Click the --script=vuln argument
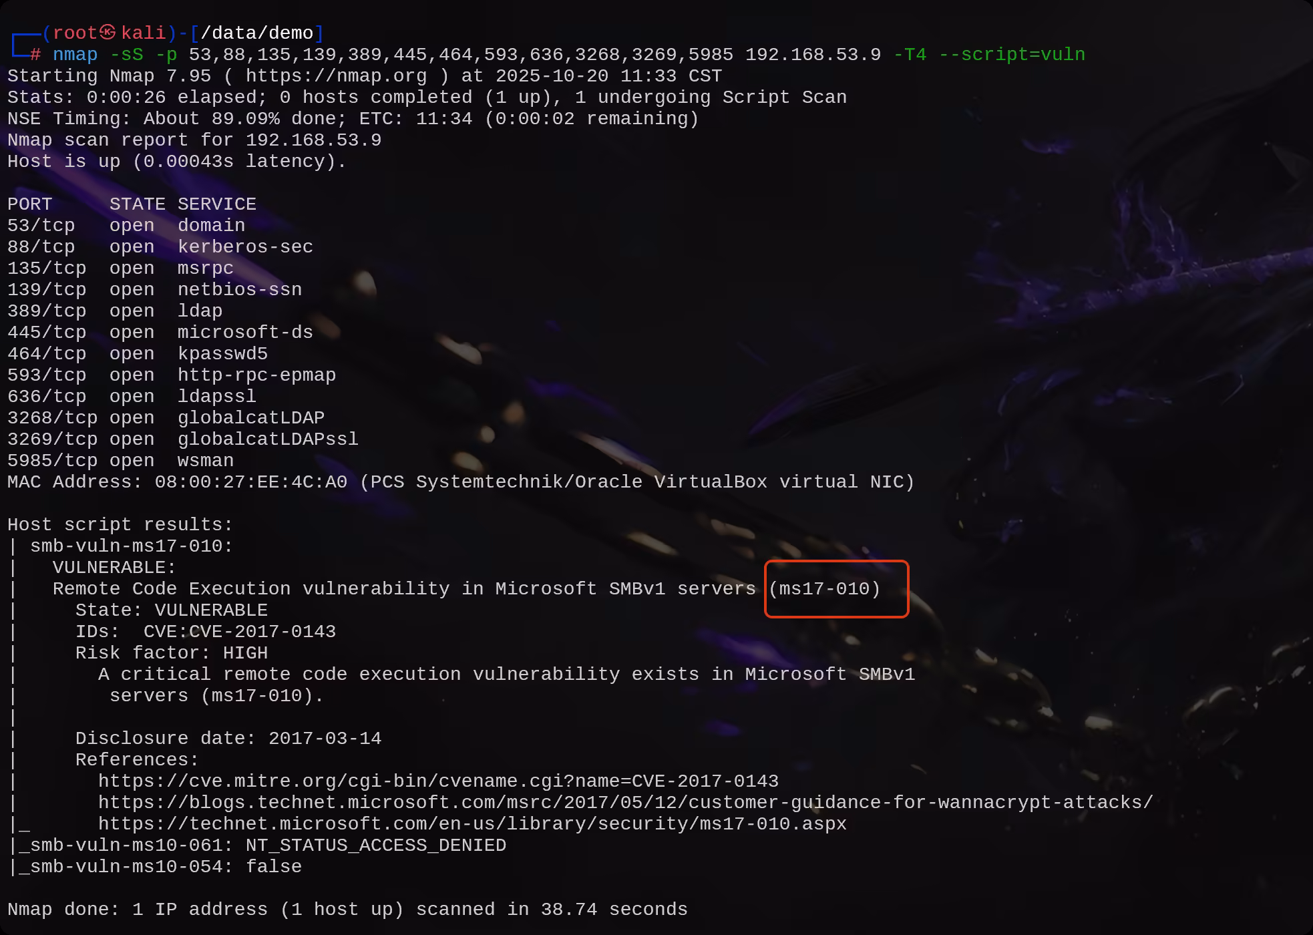Viewport: 1313px width, 935px height. tap(1012, 55)
